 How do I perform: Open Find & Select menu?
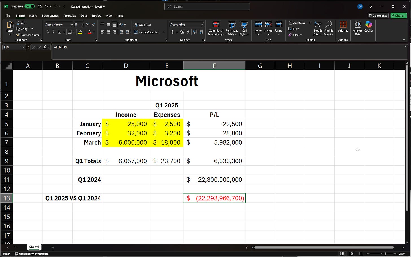click(328, 28)
